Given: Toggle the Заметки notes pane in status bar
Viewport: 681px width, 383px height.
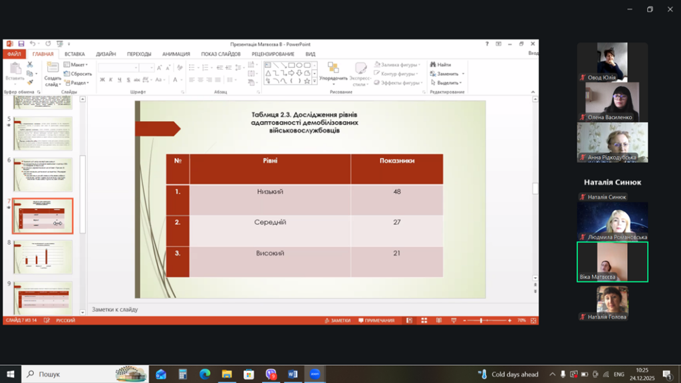Looking at the screenshot, I should [x=337, y=320].
